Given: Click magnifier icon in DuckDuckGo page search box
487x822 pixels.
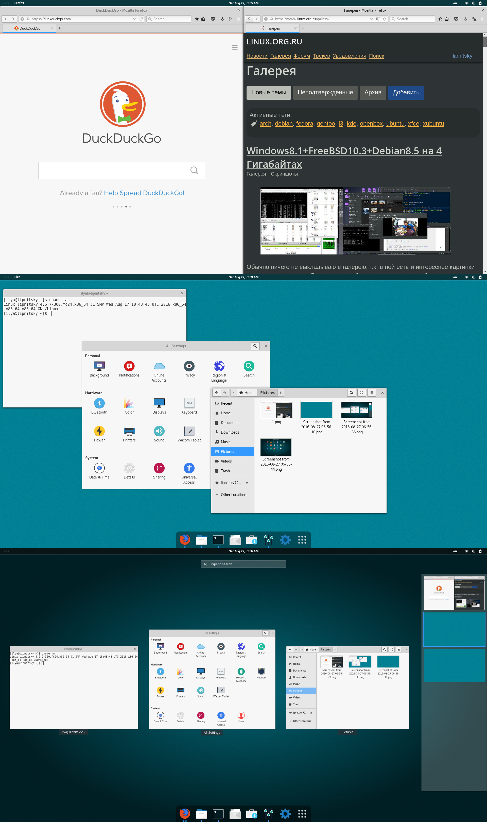Looking at the screenshot, I should pos(194,170).
